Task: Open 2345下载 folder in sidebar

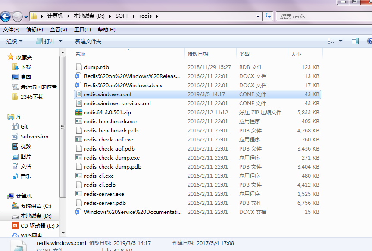Action: [x=28, y=97]
